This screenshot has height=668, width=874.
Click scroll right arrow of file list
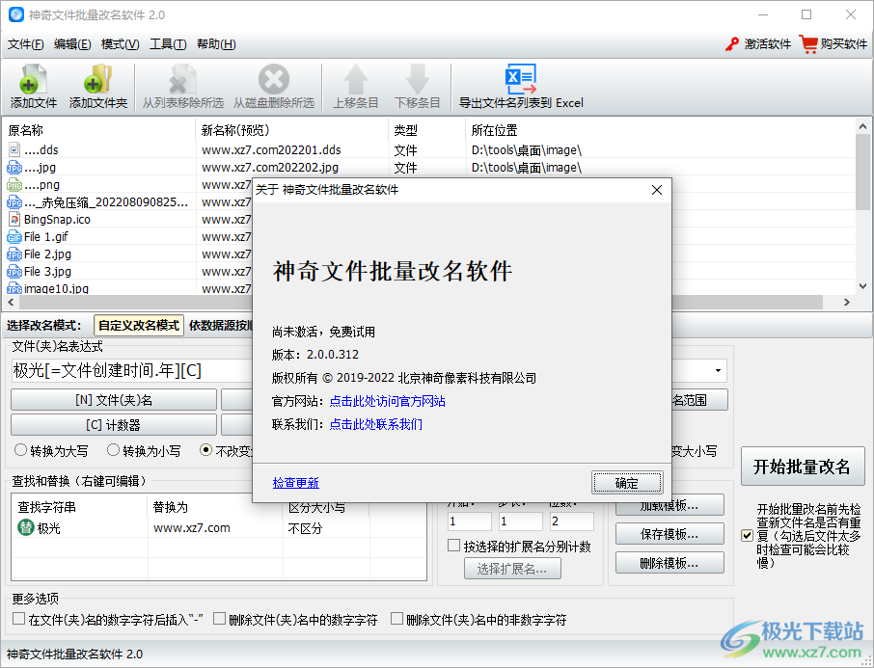(x=847, y=302)
